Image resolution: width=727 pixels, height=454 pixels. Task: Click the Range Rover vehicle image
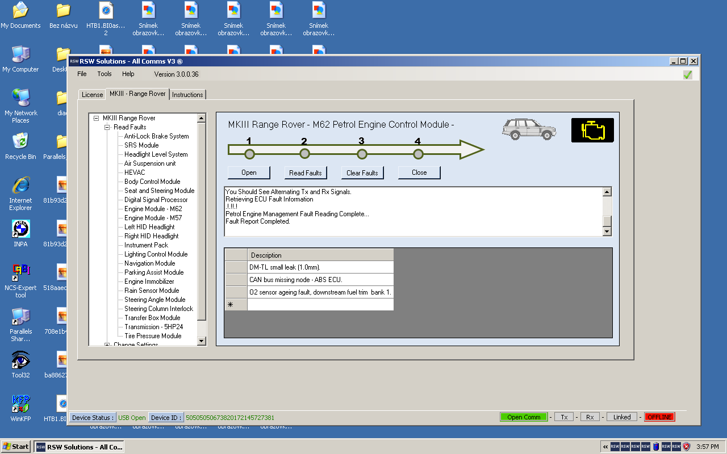pyautogui.click(x=529, y=129)
